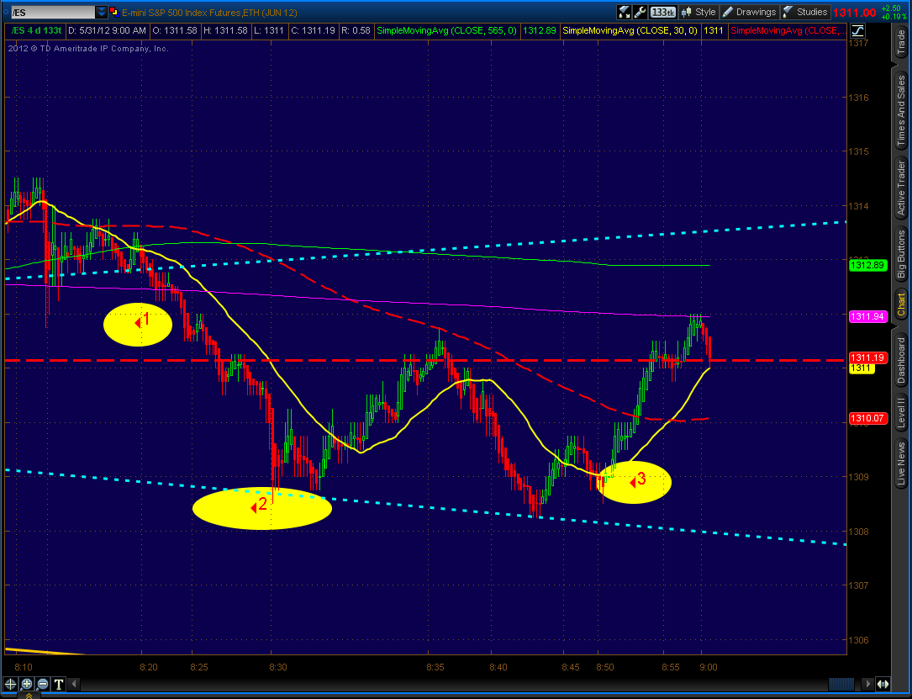The height and width of the screenshot is (699, 912).
Task: Click the red-yellow-blue color link squares icon
Action: (x=114, y=11)
